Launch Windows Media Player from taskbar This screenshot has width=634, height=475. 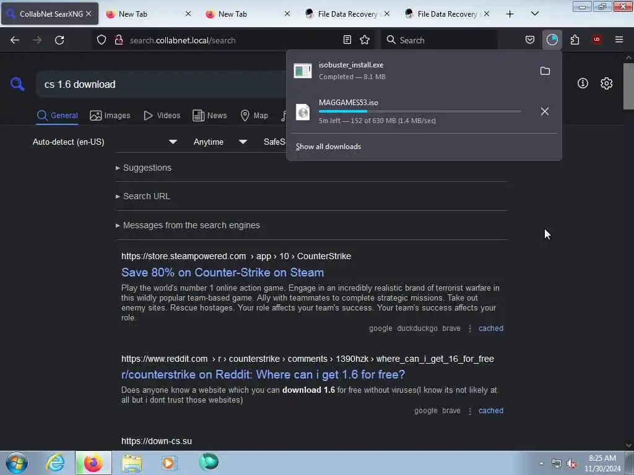point(169,463)
